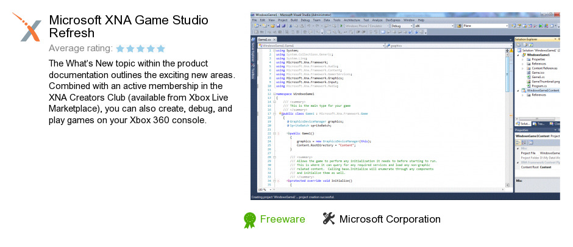Click code line 'using Microsoft.Xna.Framework.Graphics;'
This screenshot has height=247, width=573.
pos(310,78)
